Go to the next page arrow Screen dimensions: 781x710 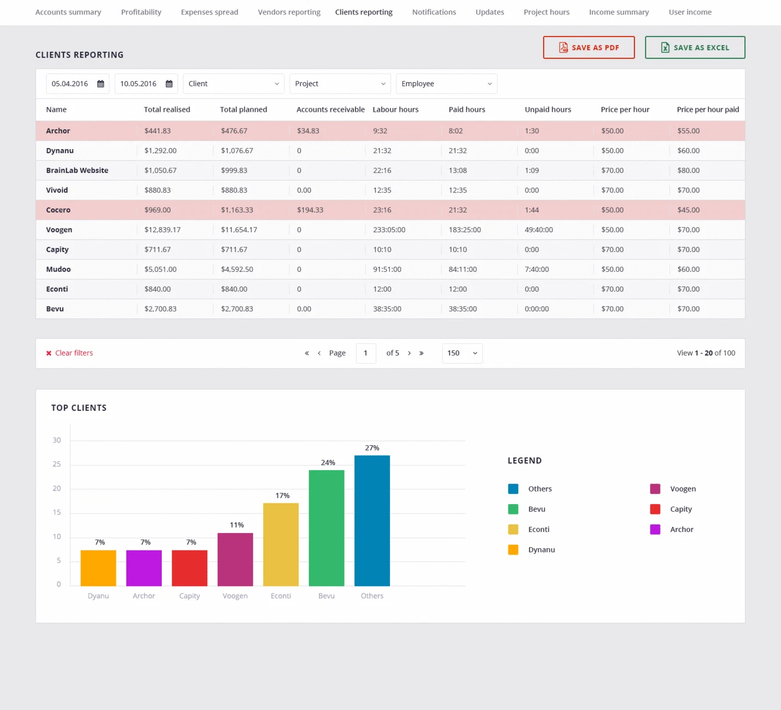[409, 353]
